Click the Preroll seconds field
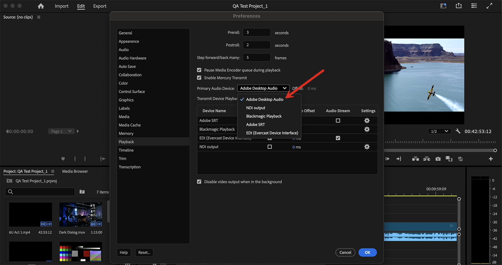Viewport: 502px width, 265px height. 257,32
